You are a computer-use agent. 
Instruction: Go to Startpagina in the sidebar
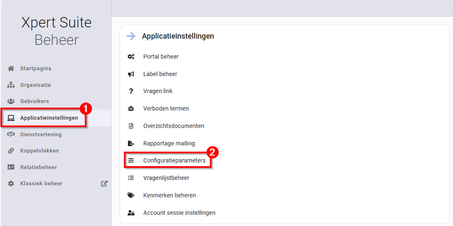point(36,69)
